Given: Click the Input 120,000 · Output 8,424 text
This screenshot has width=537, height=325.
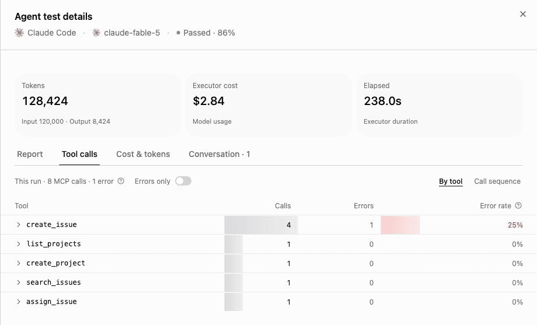Looking at the screenshot, I should pyautogui.click(x=66, y=121).
